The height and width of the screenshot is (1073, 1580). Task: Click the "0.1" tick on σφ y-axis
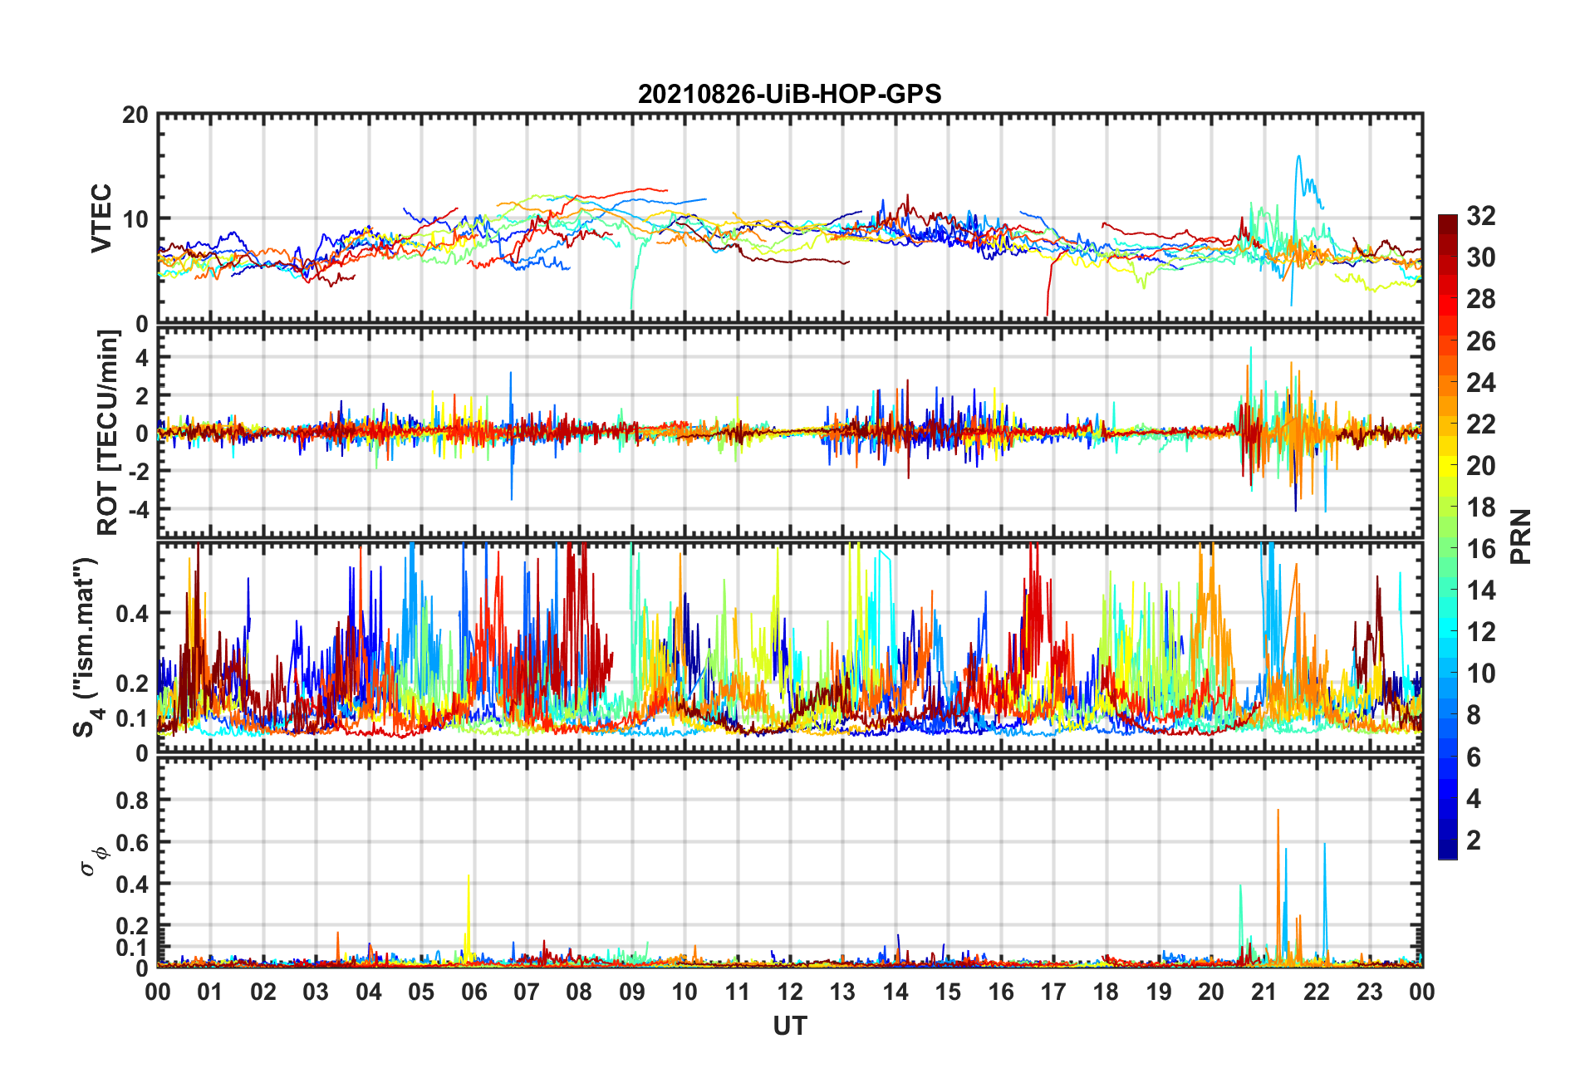(x=133, y=947)
